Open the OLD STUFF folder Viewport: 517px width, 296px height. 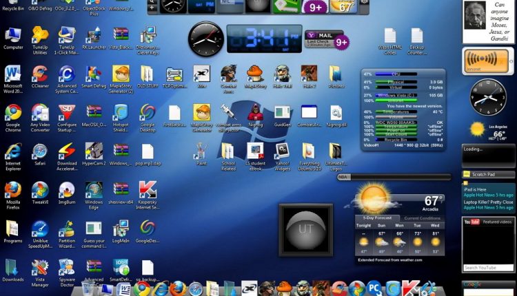pyautogui.click(x=148, y=76)
